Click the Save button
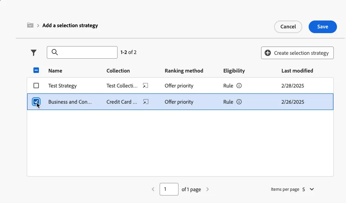Viewport: 346px width, 203px height. (x=323, y=27)
